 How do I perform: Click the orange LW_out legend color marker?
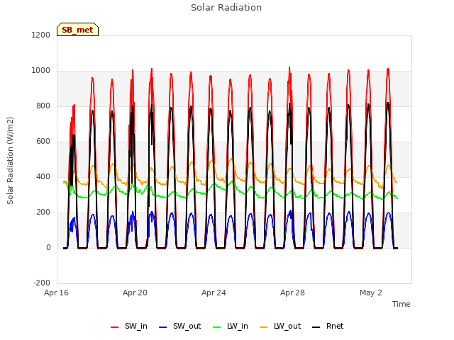[264, 327]
